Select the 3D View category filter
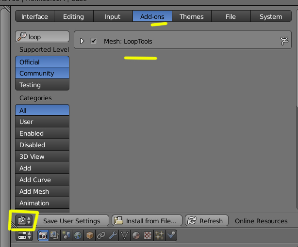The height and width of the screenshot is (247, 298). [x=42, y=156]
